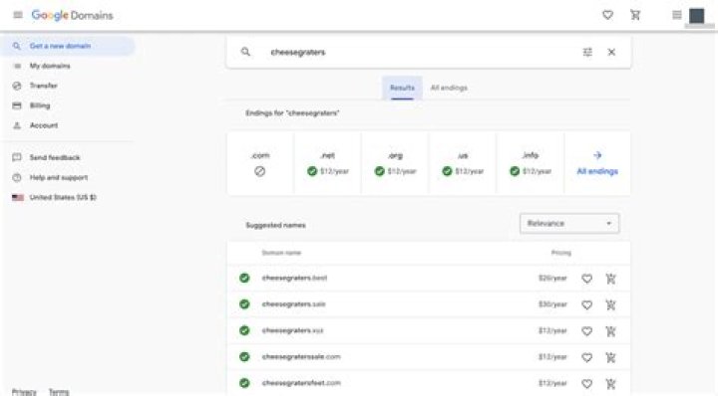Switch to the Results tab
718x396 pixels.
coord(402,88)
